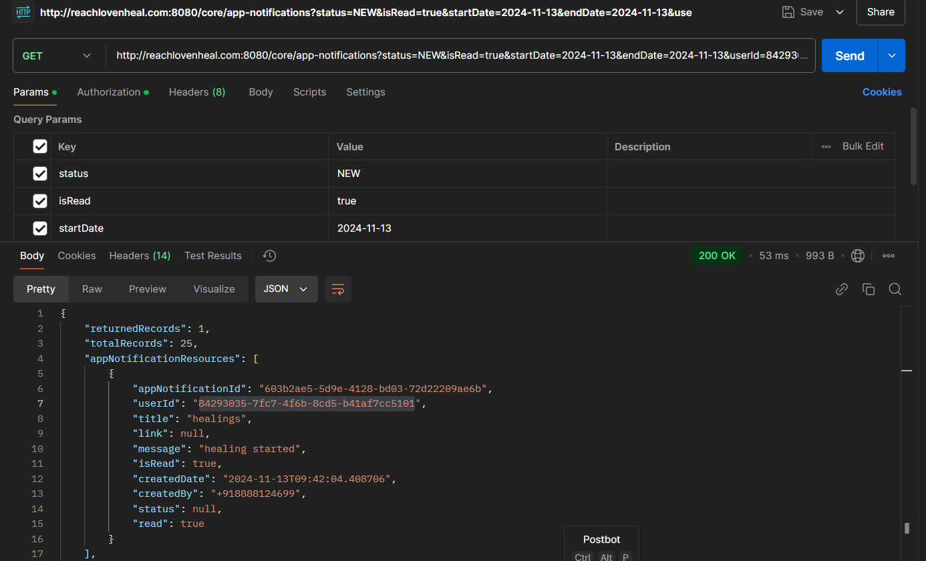Screen dimensions: 926x561
Task: Click the response history icon
Action: [x=270, y=256]
